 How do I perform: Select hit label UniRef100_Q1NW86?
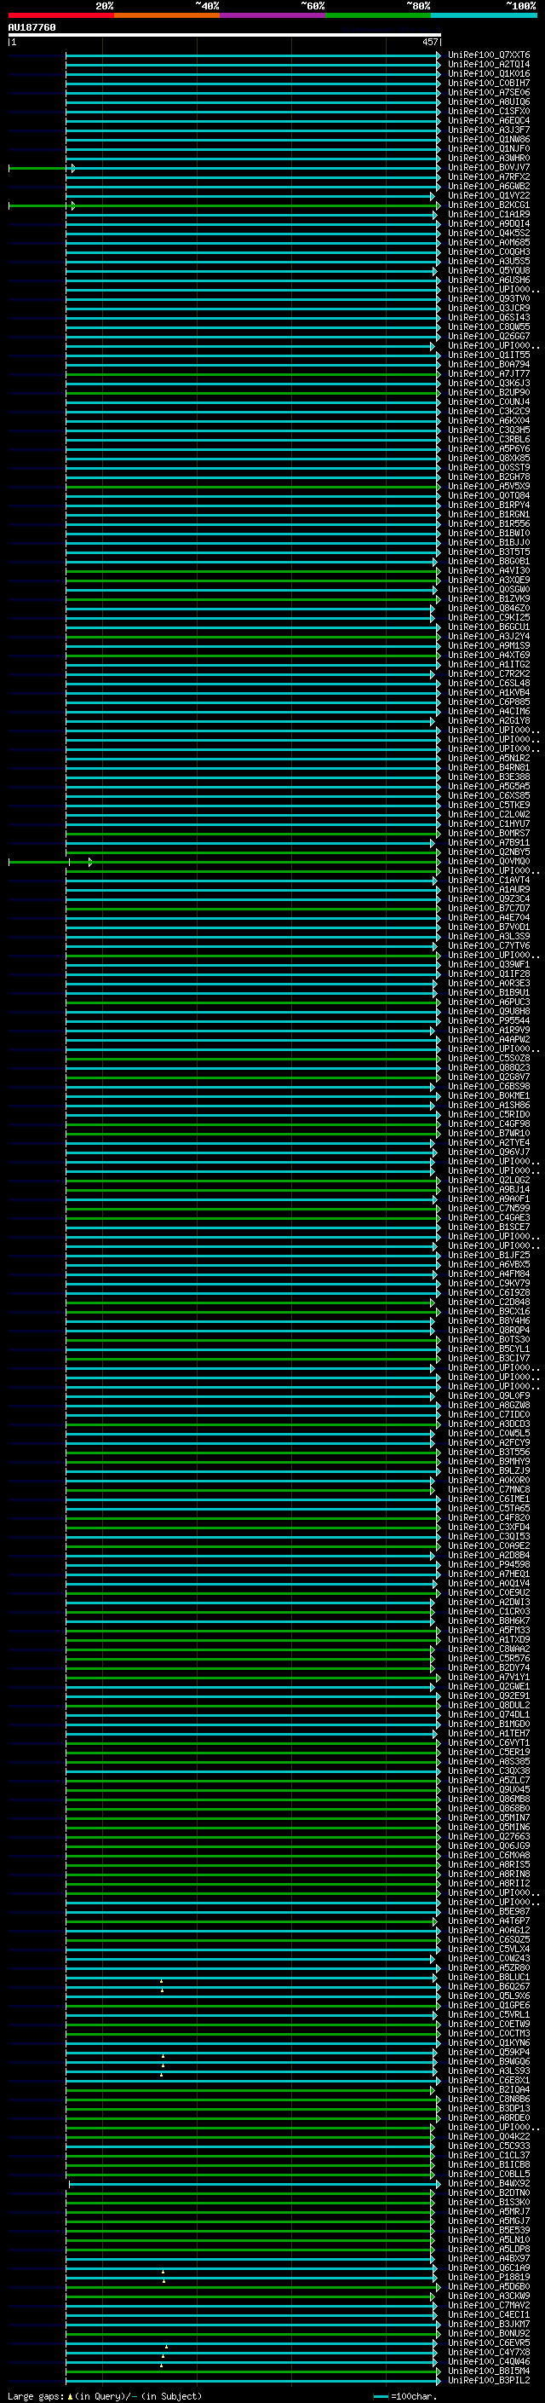click(x=489, y=140)
